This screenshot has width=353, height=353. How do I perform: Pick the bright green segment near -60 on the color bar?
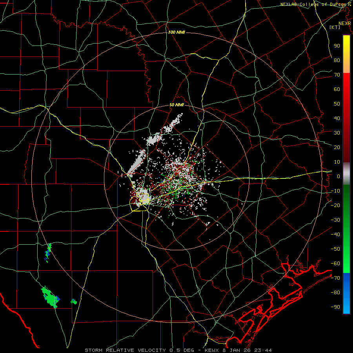pyautogui.click(x=346, y=266)
